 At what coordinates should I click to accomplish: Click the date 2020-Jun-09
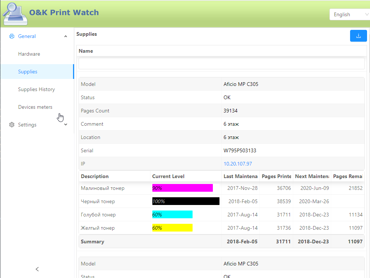(315, 188)
